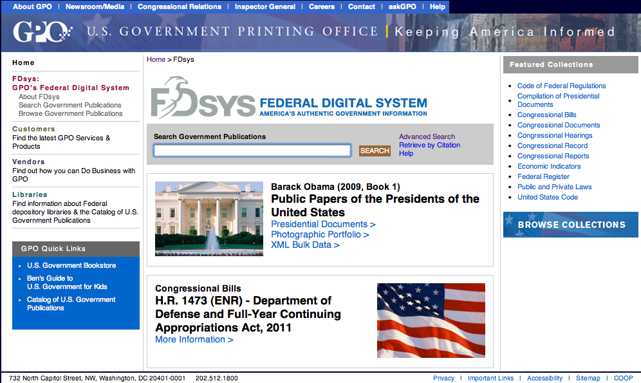Open the Privacy footer link
641x383 pixels.
coord(443,378)
